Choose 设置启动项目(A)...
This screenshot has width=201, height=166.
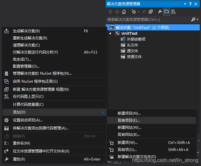click(54, 120)
